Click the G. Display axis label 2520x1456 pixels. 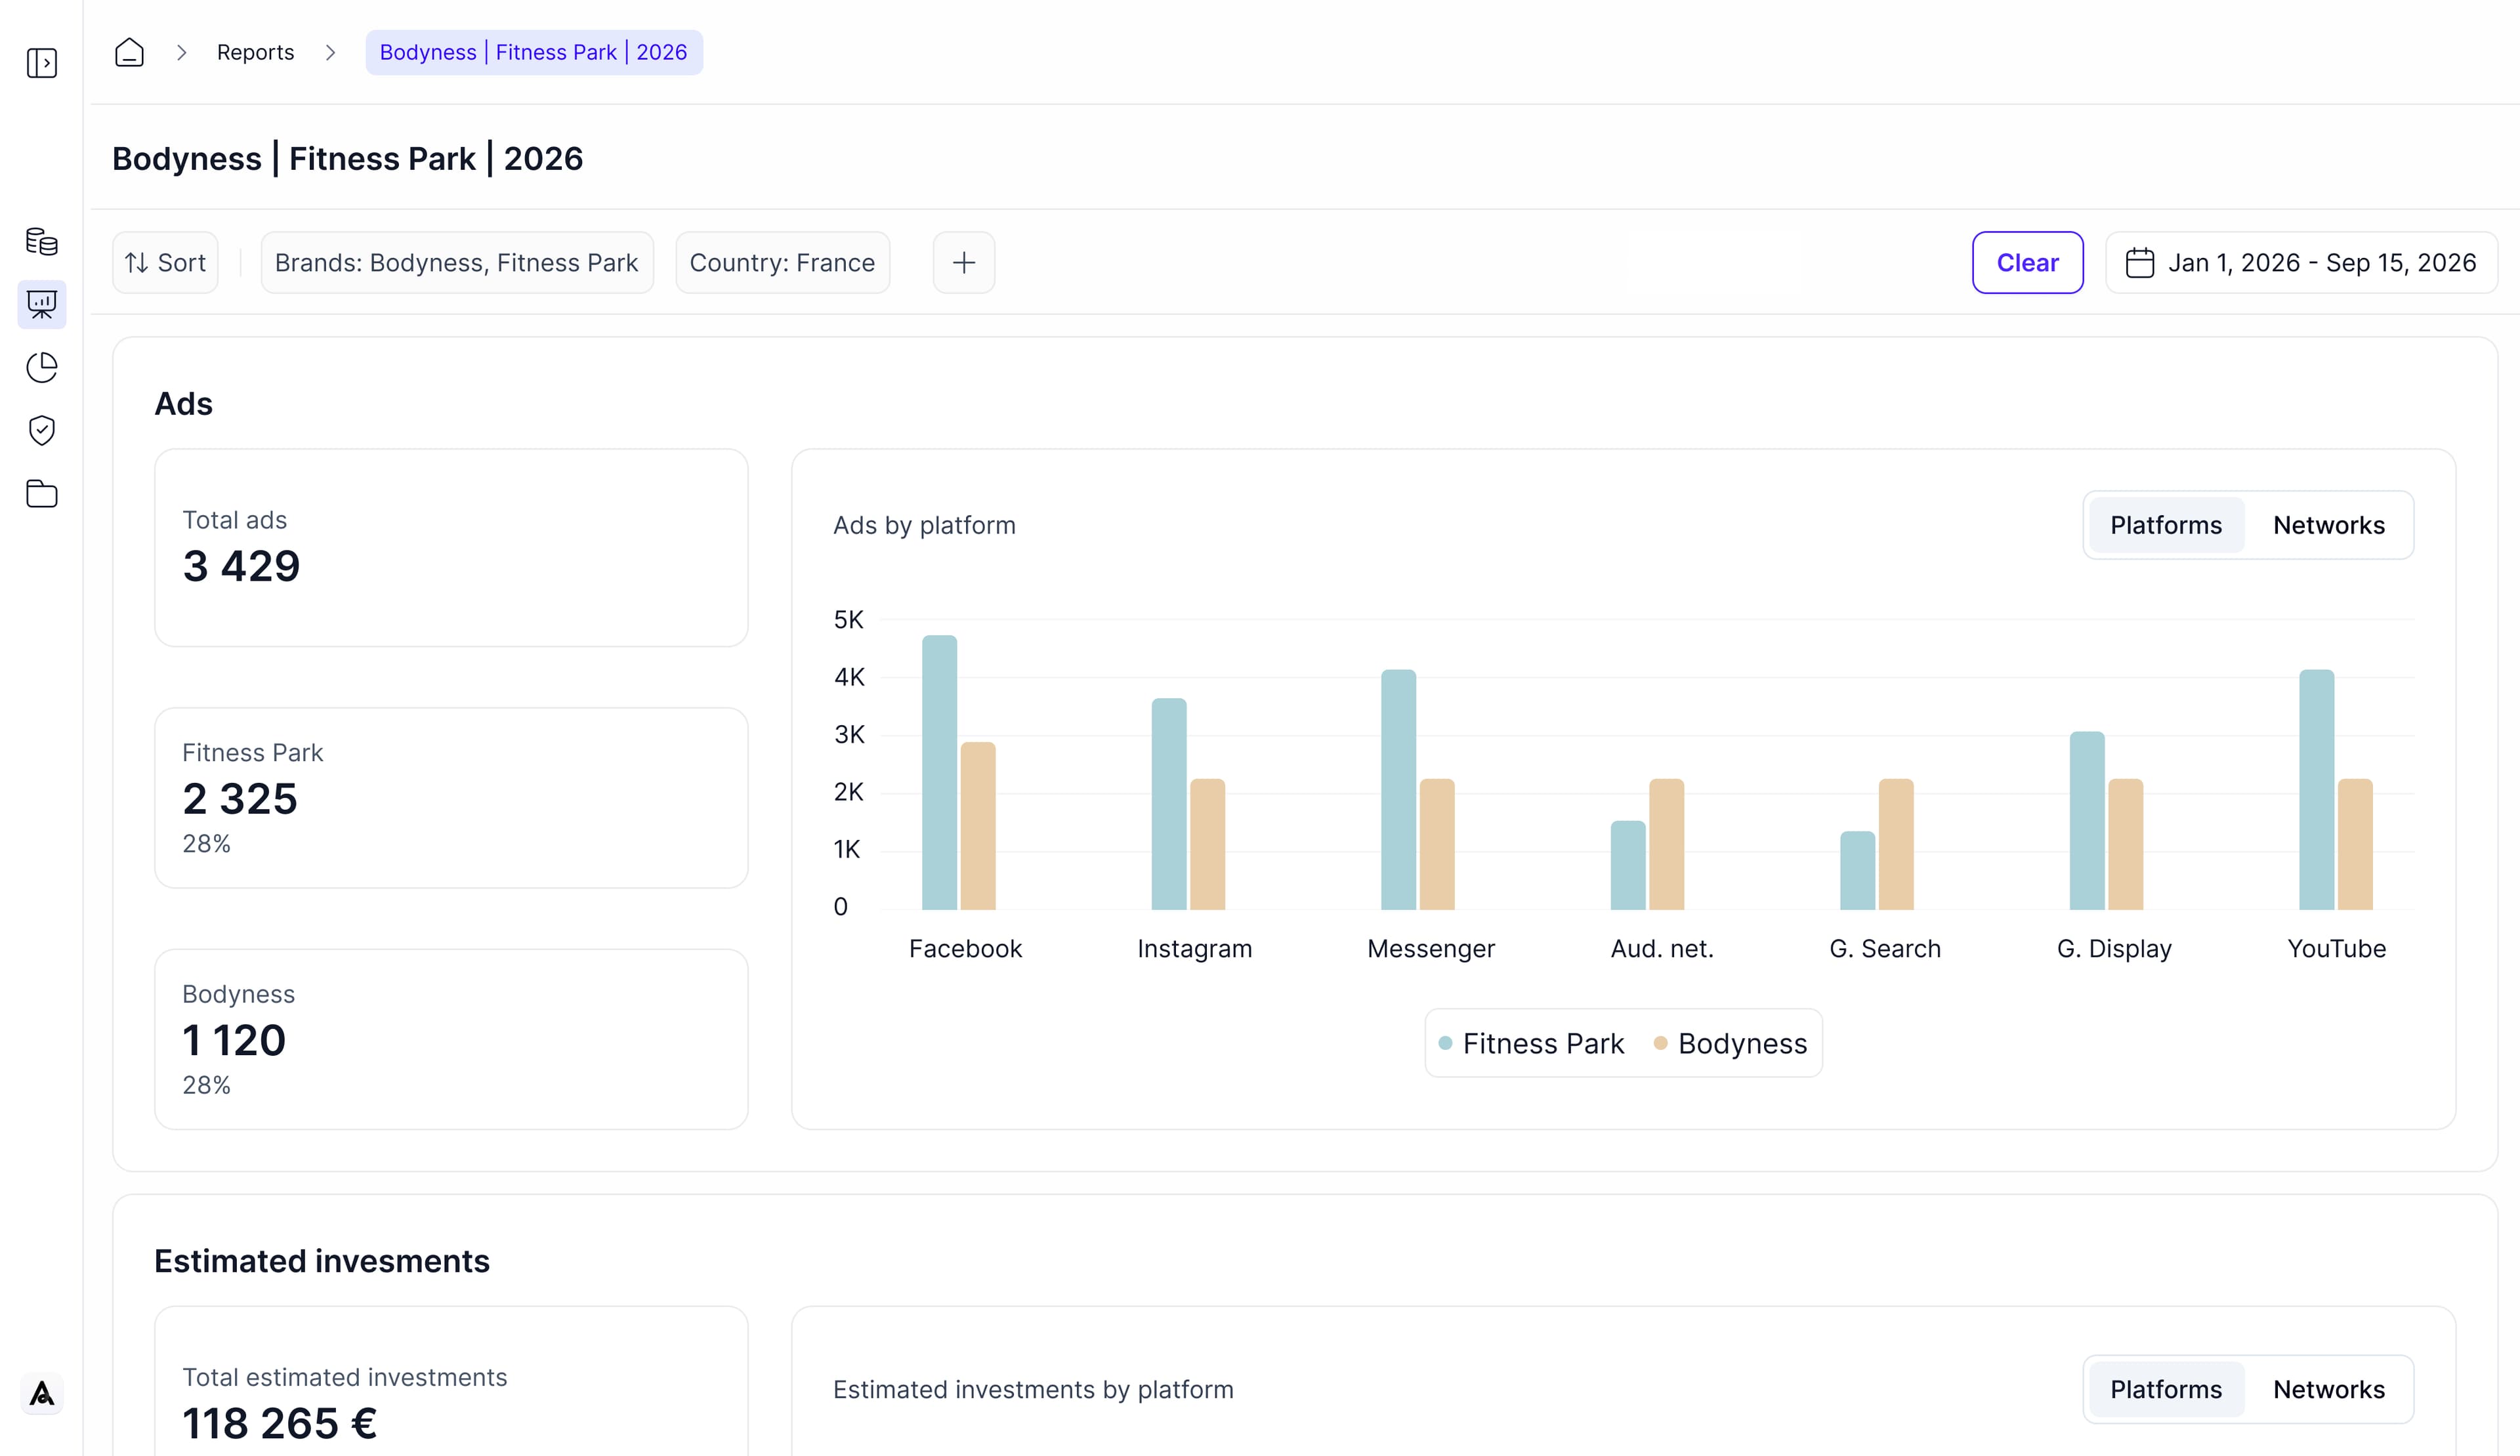click(2113, 948)
